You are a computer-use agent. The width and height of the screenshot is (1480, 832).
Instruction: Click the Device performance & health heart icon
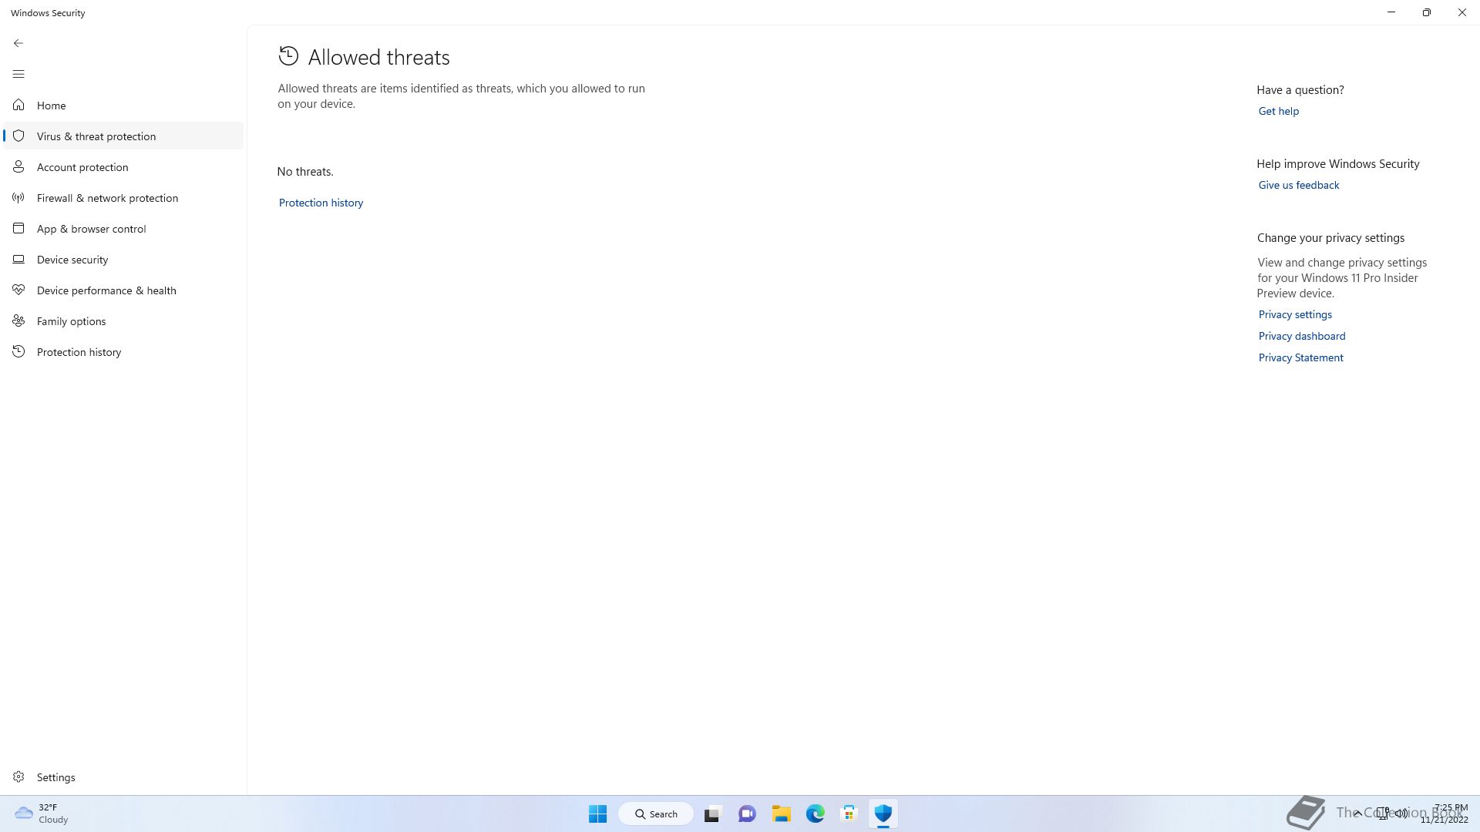(x=18, y=290)
